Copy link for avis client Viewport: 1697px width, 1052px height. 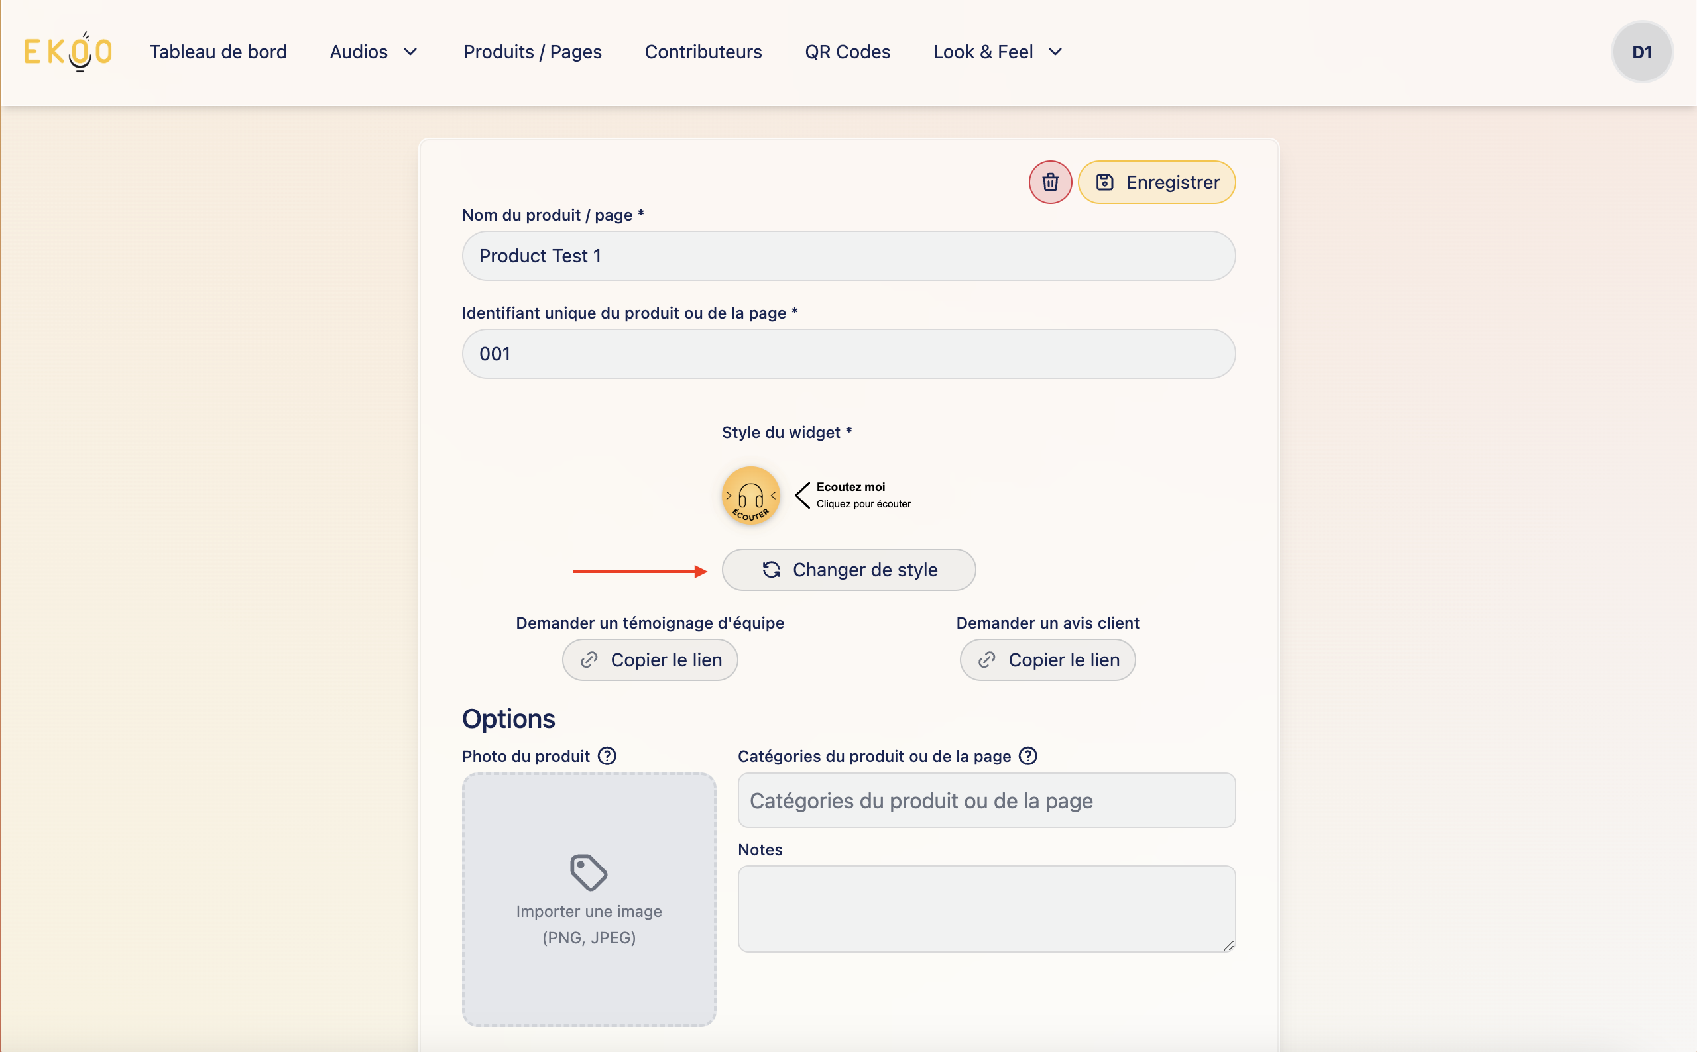1047,660
